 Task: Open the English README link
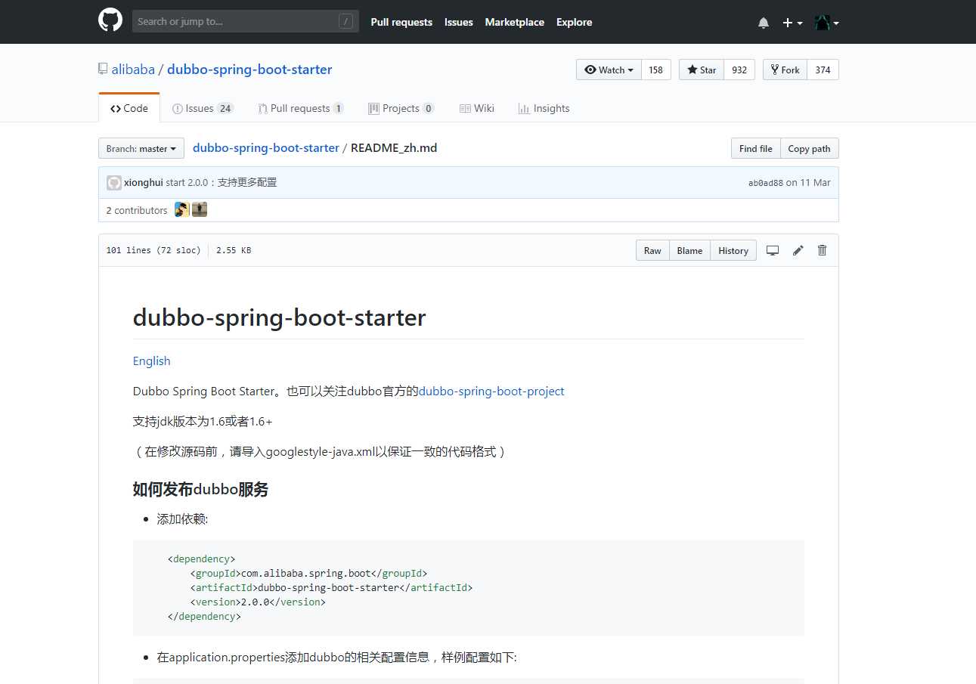[152, 361]
